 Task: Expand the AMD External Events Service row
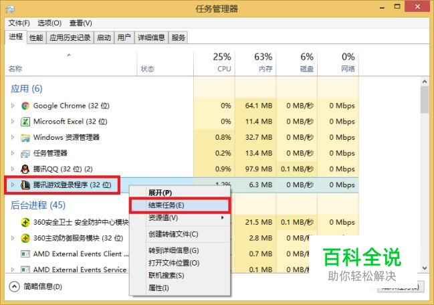pyautogui.click(x=13, y=269)
